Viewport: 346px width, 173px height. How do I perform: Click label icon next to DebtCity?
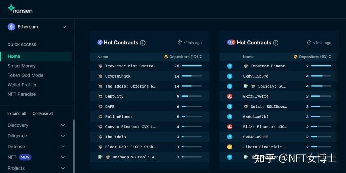click(101, 97)
